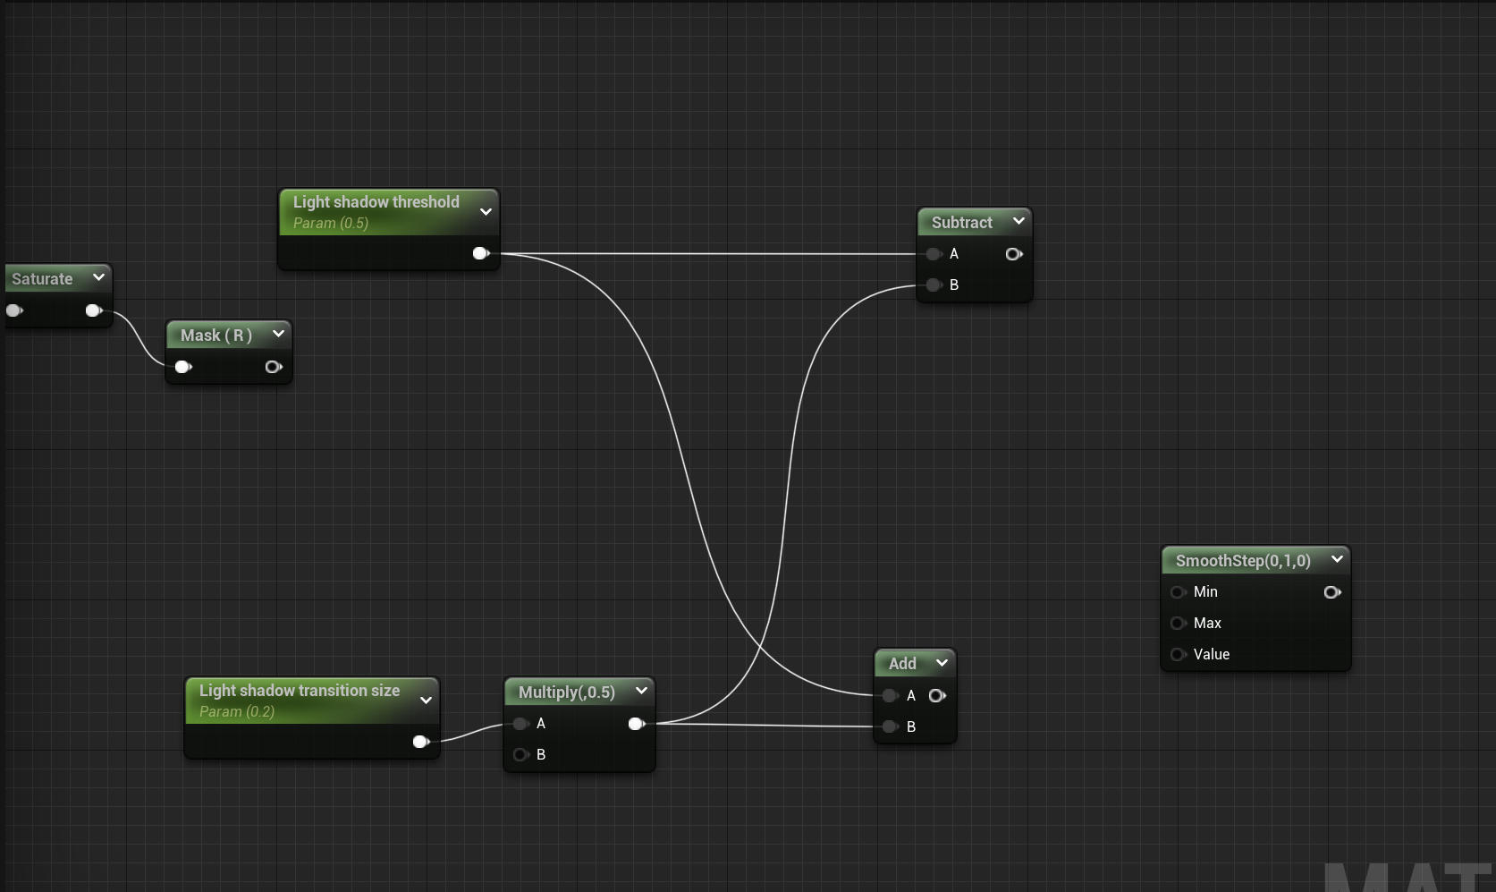The height and width of the screenshot is (892, 1496).
Task: Collapse the Multiply(,0.5) node chevron
Action: pos(641,691)
